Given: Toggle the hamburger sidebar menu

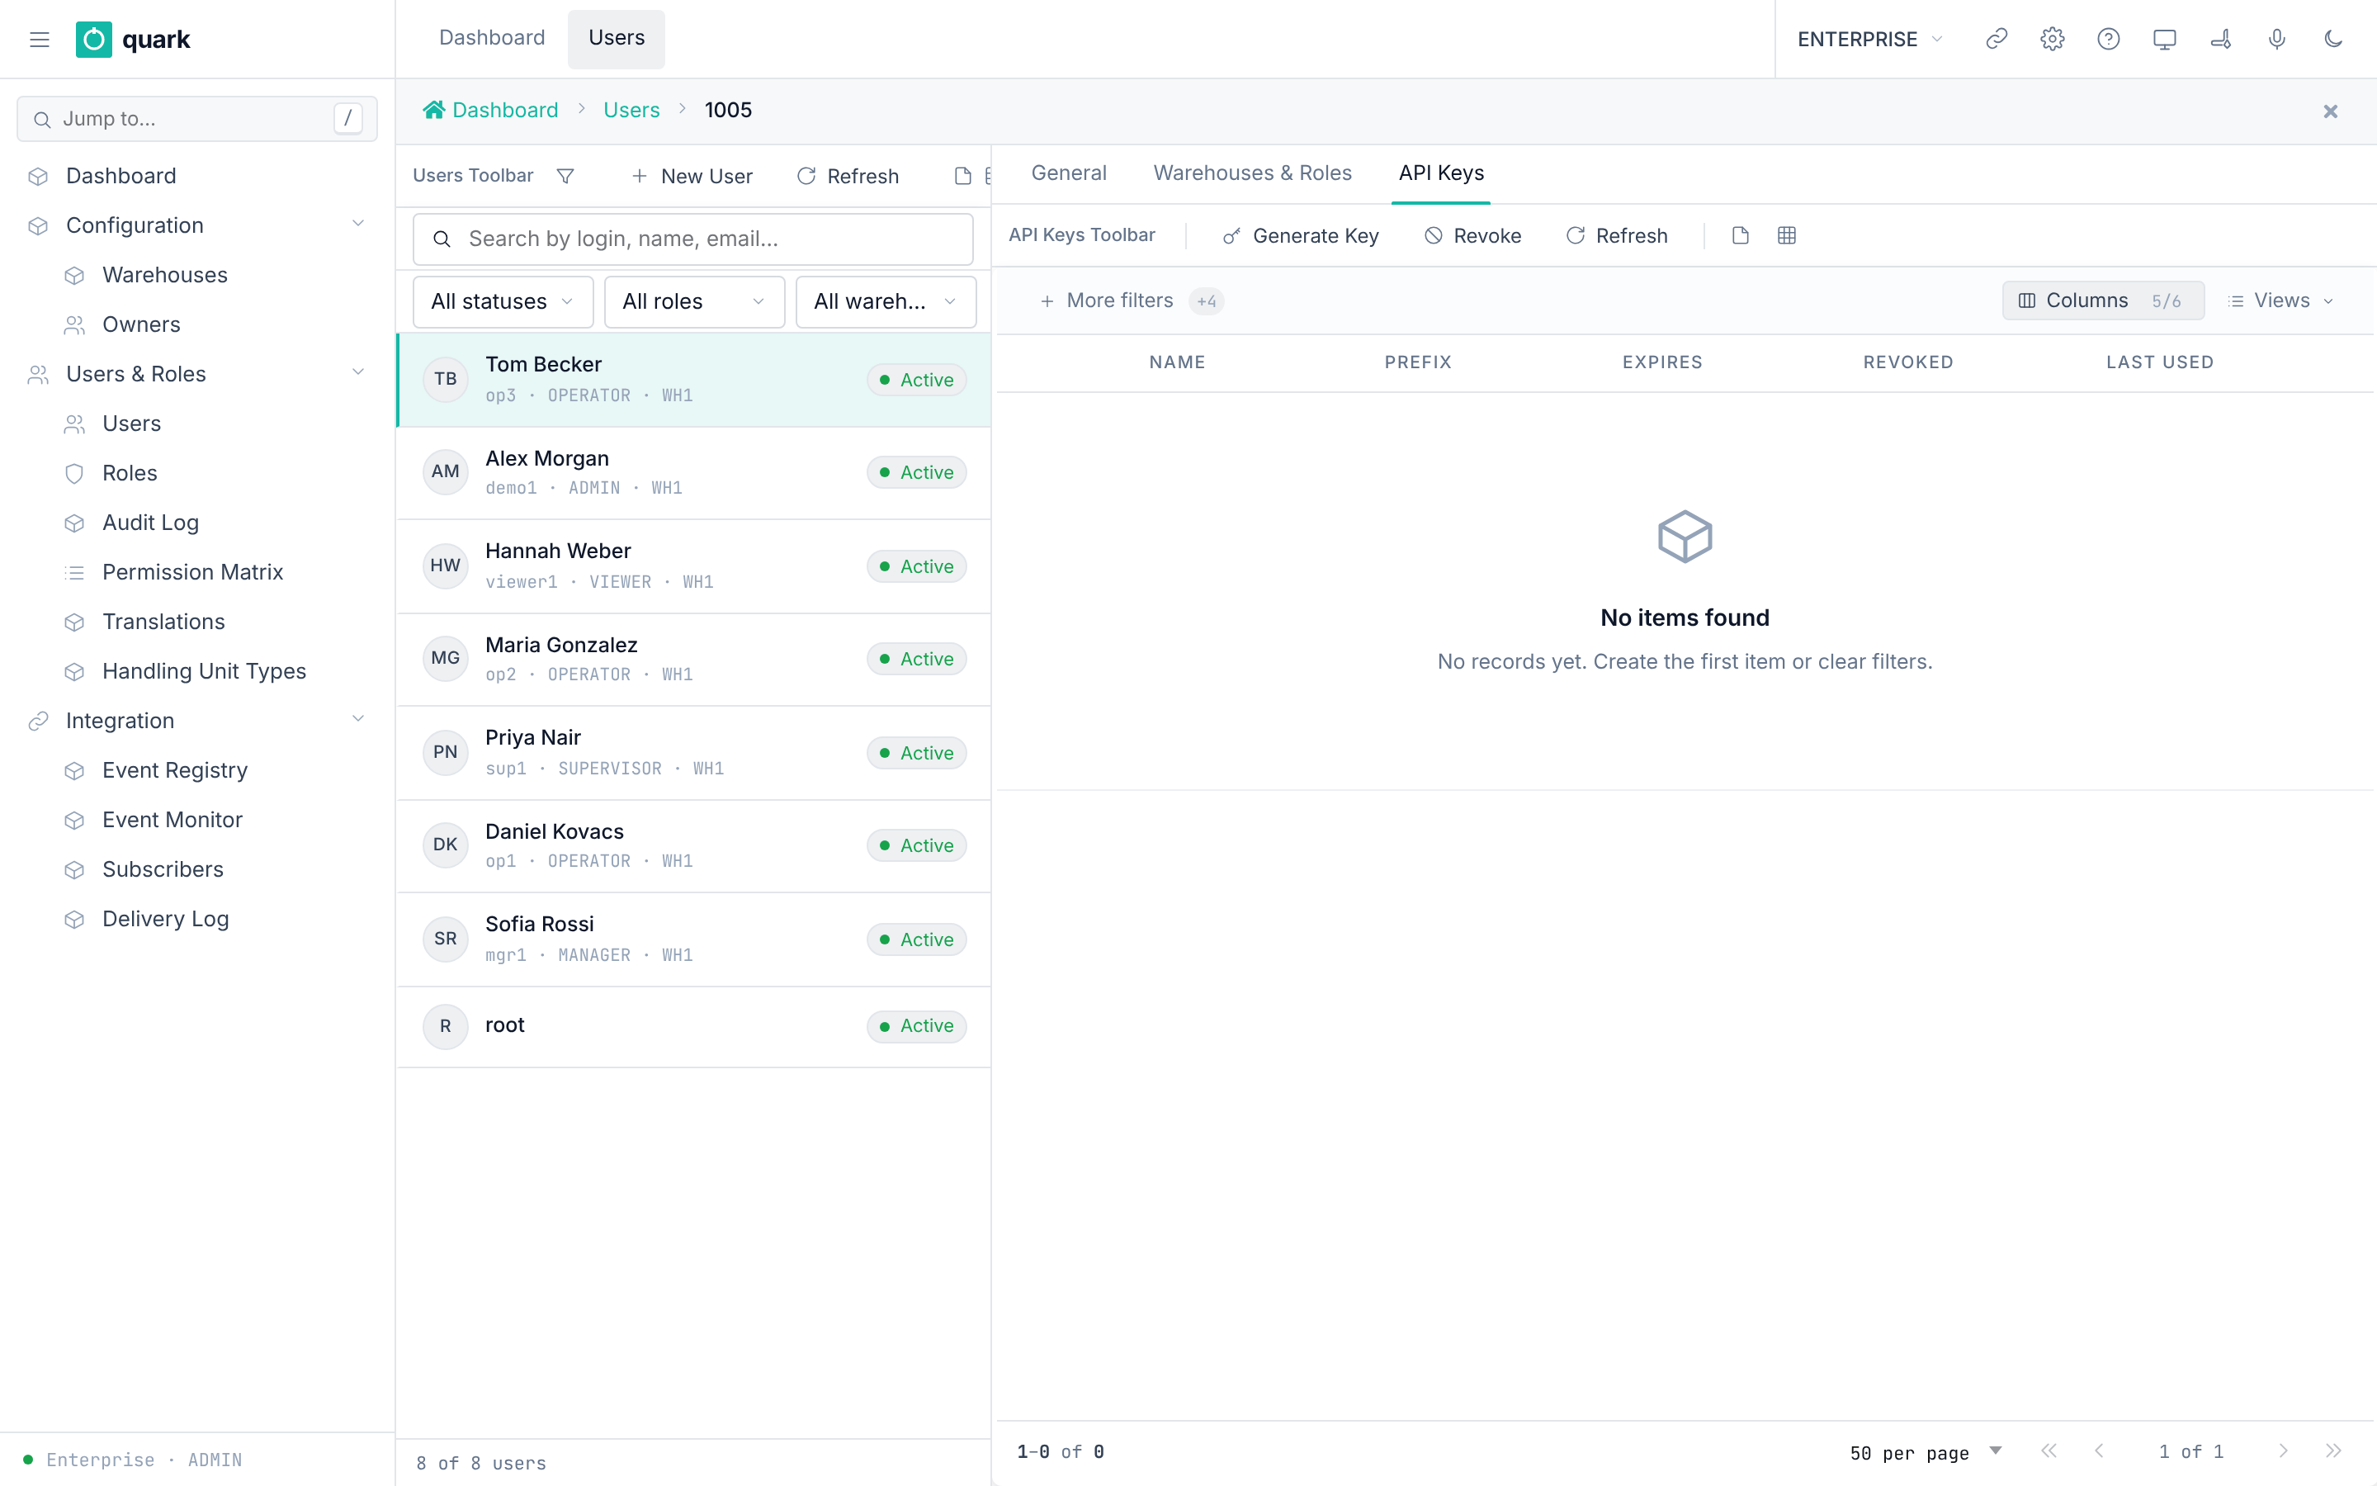Looking at the screenshot, I should [x=40, y=40].
